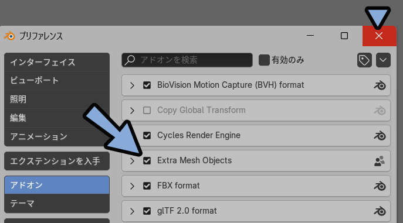Click Blender logo icon on glTF 2.0 row
Image resolution: width=403 pixels, height=223 pixels.
pos(380,211)
